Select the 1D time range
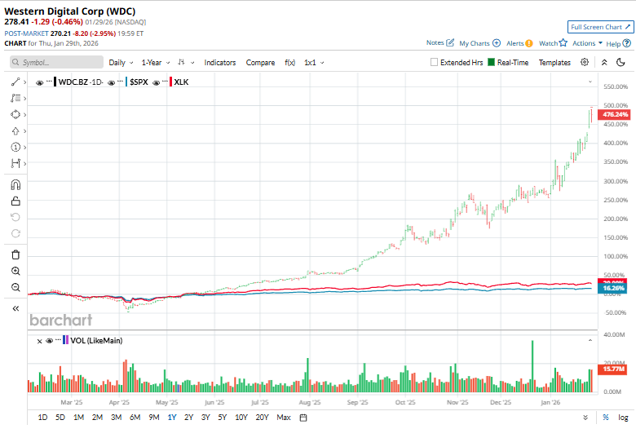Image resolution: width=636 pixels, height=429 pixels. click(42, 418)
